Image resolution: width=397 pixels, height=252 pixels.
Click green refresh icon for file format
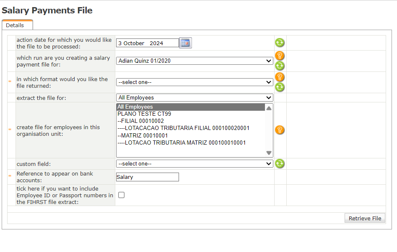(280, 87)
